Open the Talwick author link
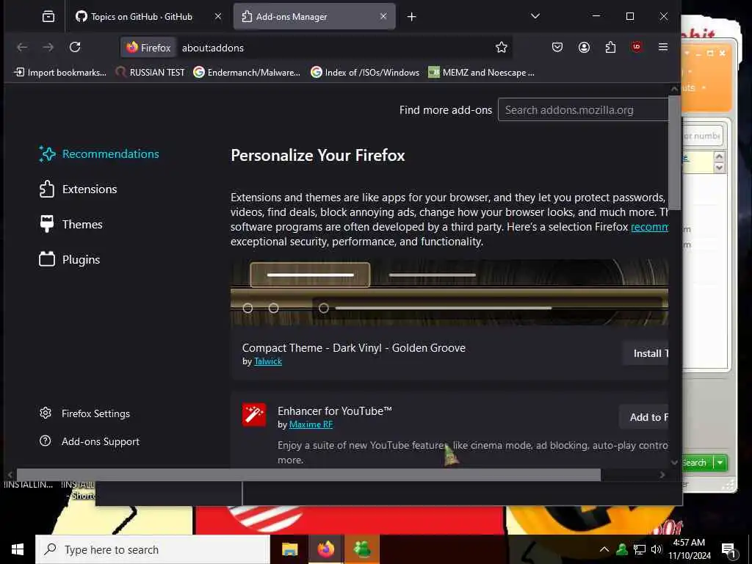The width and height of the screenshot is (752, 564). point(267,361)
